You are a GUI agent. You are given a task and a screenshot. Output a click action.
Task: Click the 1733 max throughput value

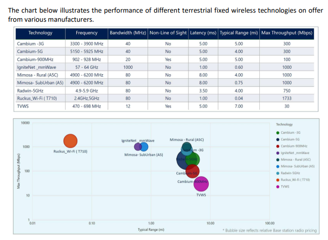[x=287, y=98]
